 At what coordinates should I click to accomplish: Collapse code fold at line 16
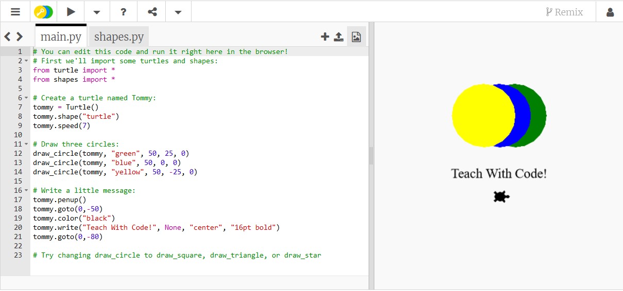pyautogui.click(x=26, y=190)
